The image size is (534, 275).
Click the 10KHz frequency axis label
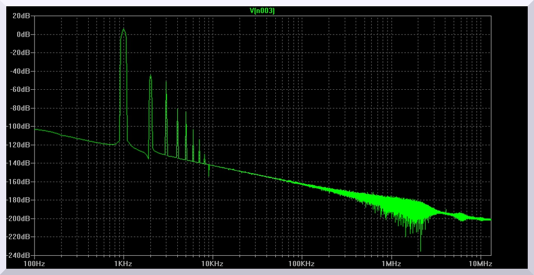click(212, 264)
